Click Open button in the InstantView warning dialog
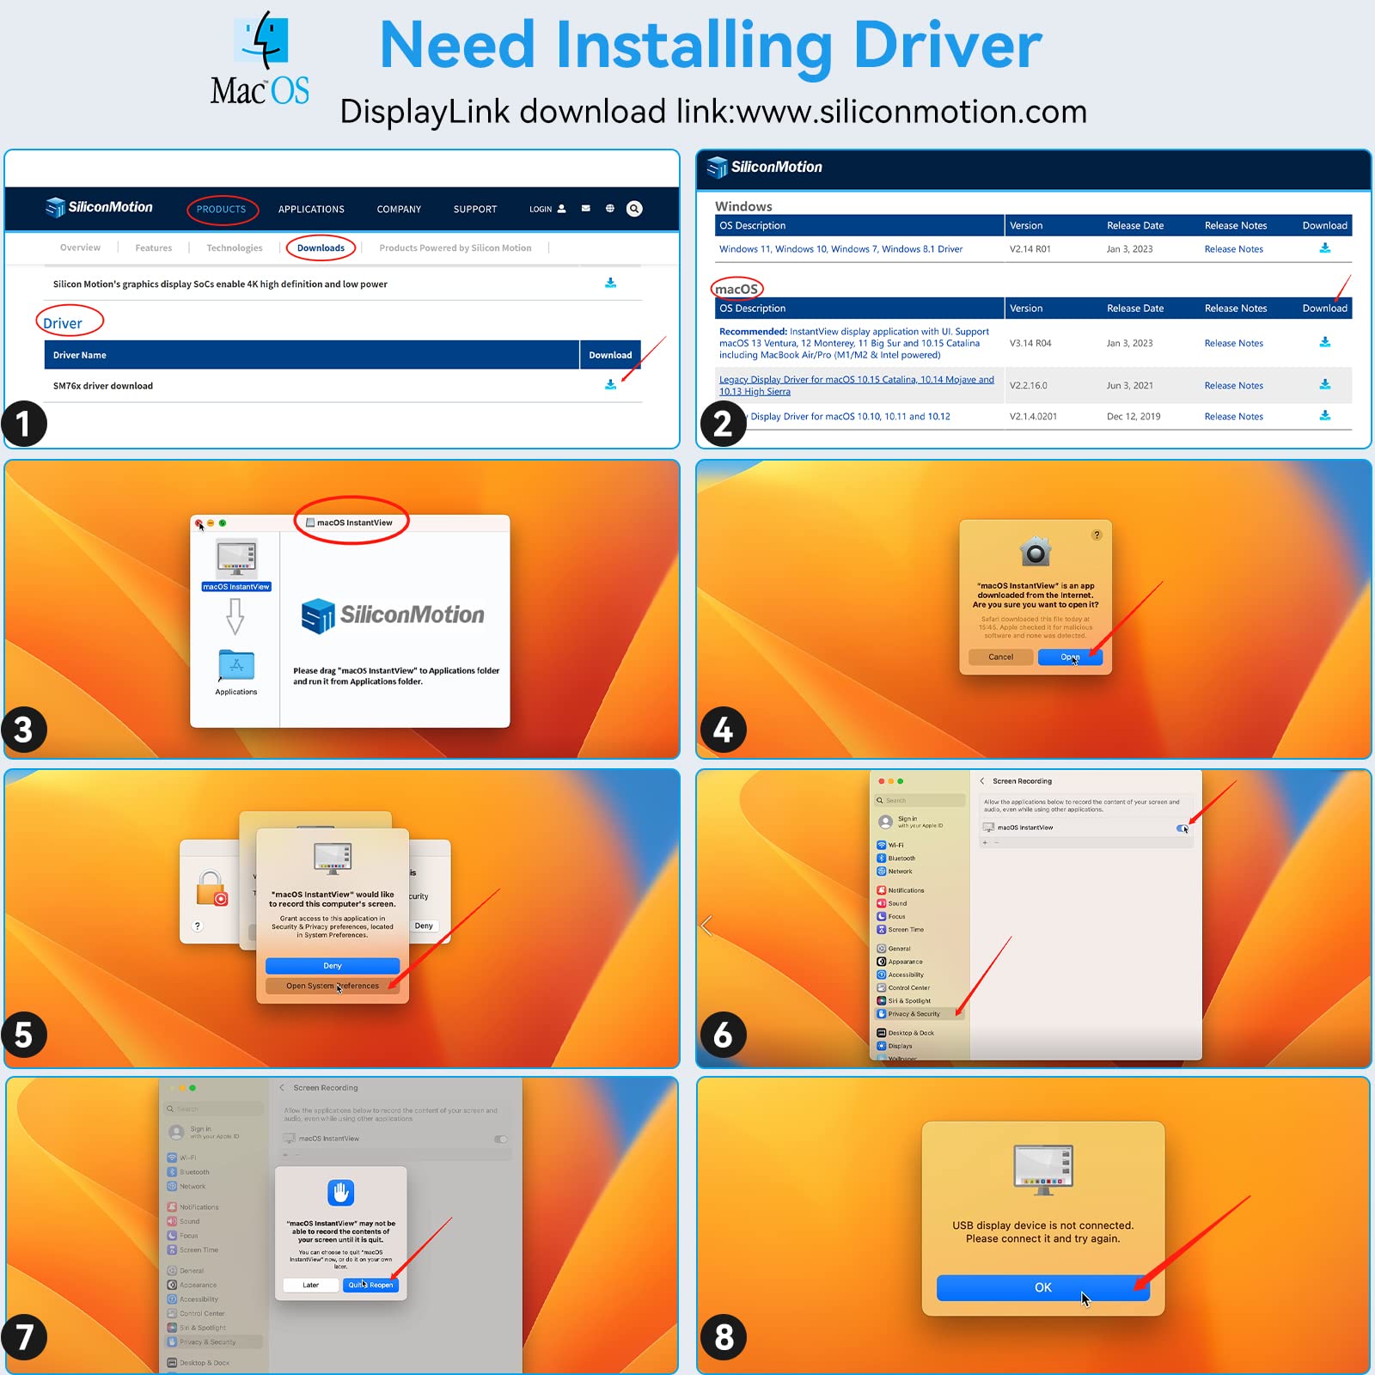 (x=1069, y=657)
